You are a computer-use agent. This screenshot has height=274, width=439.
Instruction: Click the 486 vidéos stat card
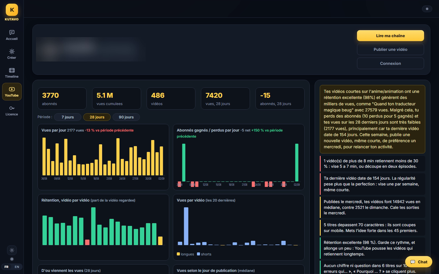click(171, 98)
